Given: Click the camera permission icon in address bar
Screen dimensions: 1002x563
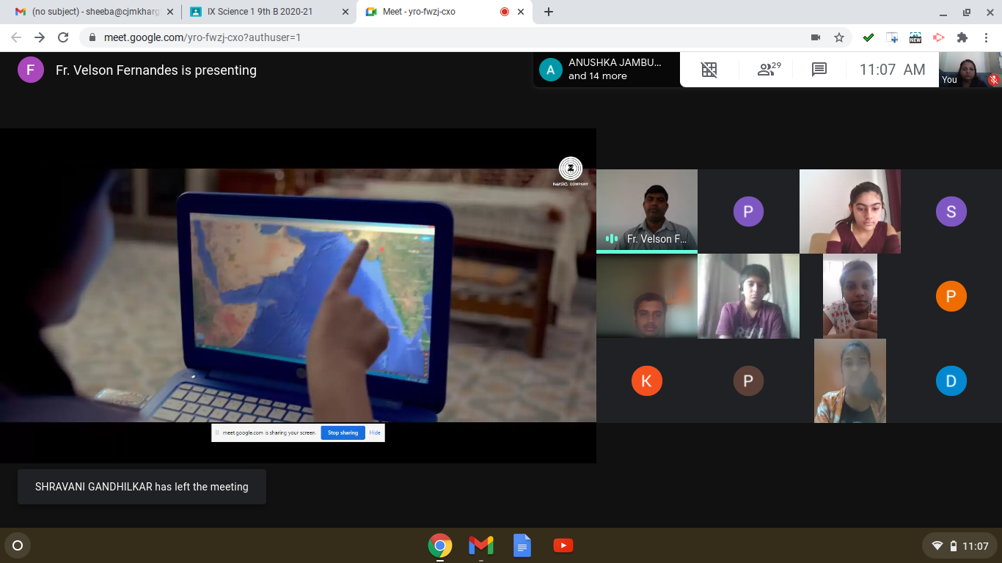Looking at the screenshot, I should tap(815, 37).
